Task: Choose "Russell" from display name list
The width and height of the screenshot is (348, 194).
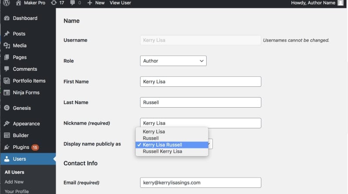Action: [x=151, y=138]
